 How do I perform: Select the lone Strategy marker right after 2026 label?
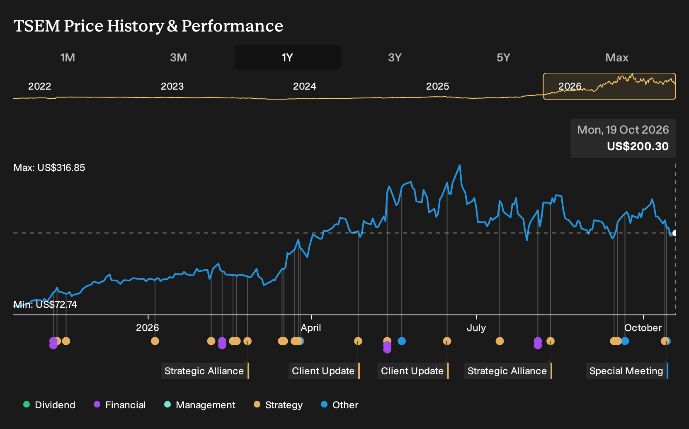click(155, 341)
